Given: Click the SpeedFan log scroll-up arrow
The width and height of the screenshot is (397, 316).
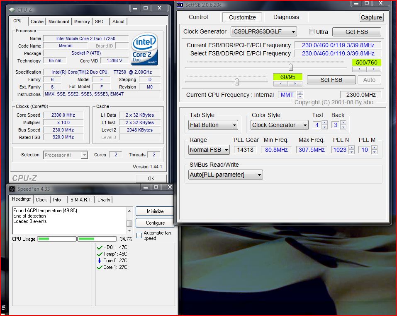Looking at the screenshot, I should 129,211.
